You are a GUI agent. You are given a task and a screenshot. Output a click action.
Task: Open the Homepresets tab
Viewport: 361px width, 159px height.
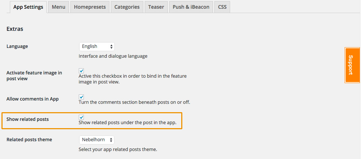pyautogui.click(x=90, y=7)
